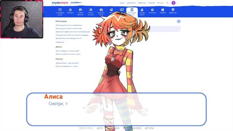Open Миграционный учёт иностранных граждан link
The height and width of the screenshot is (131, 233).
(72, 35)
